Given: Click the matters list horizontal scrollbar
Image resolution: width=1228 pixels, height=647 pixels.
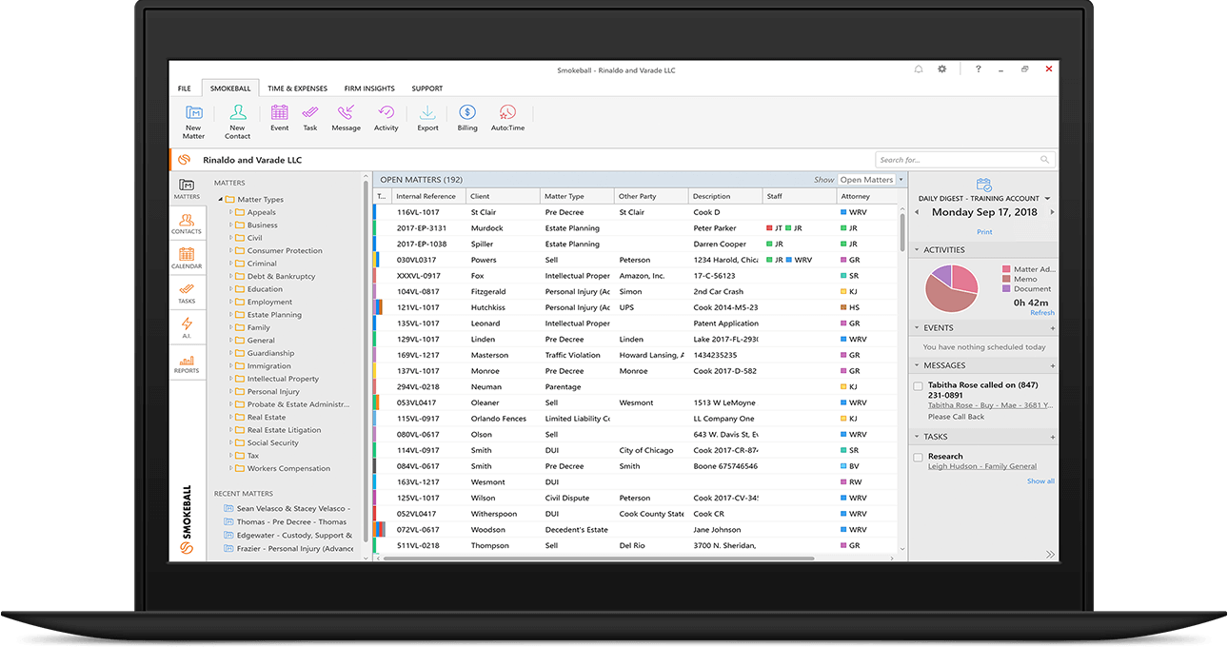Looking at the screenshot, I should coord(598,558).
